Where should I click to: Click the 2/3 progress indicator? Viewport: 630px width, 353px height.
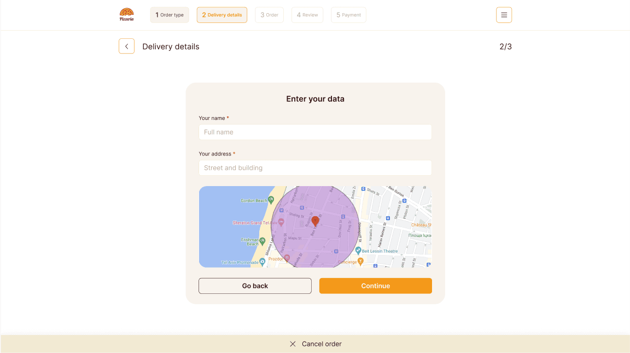pyautogui.click(x=505, y=47)
